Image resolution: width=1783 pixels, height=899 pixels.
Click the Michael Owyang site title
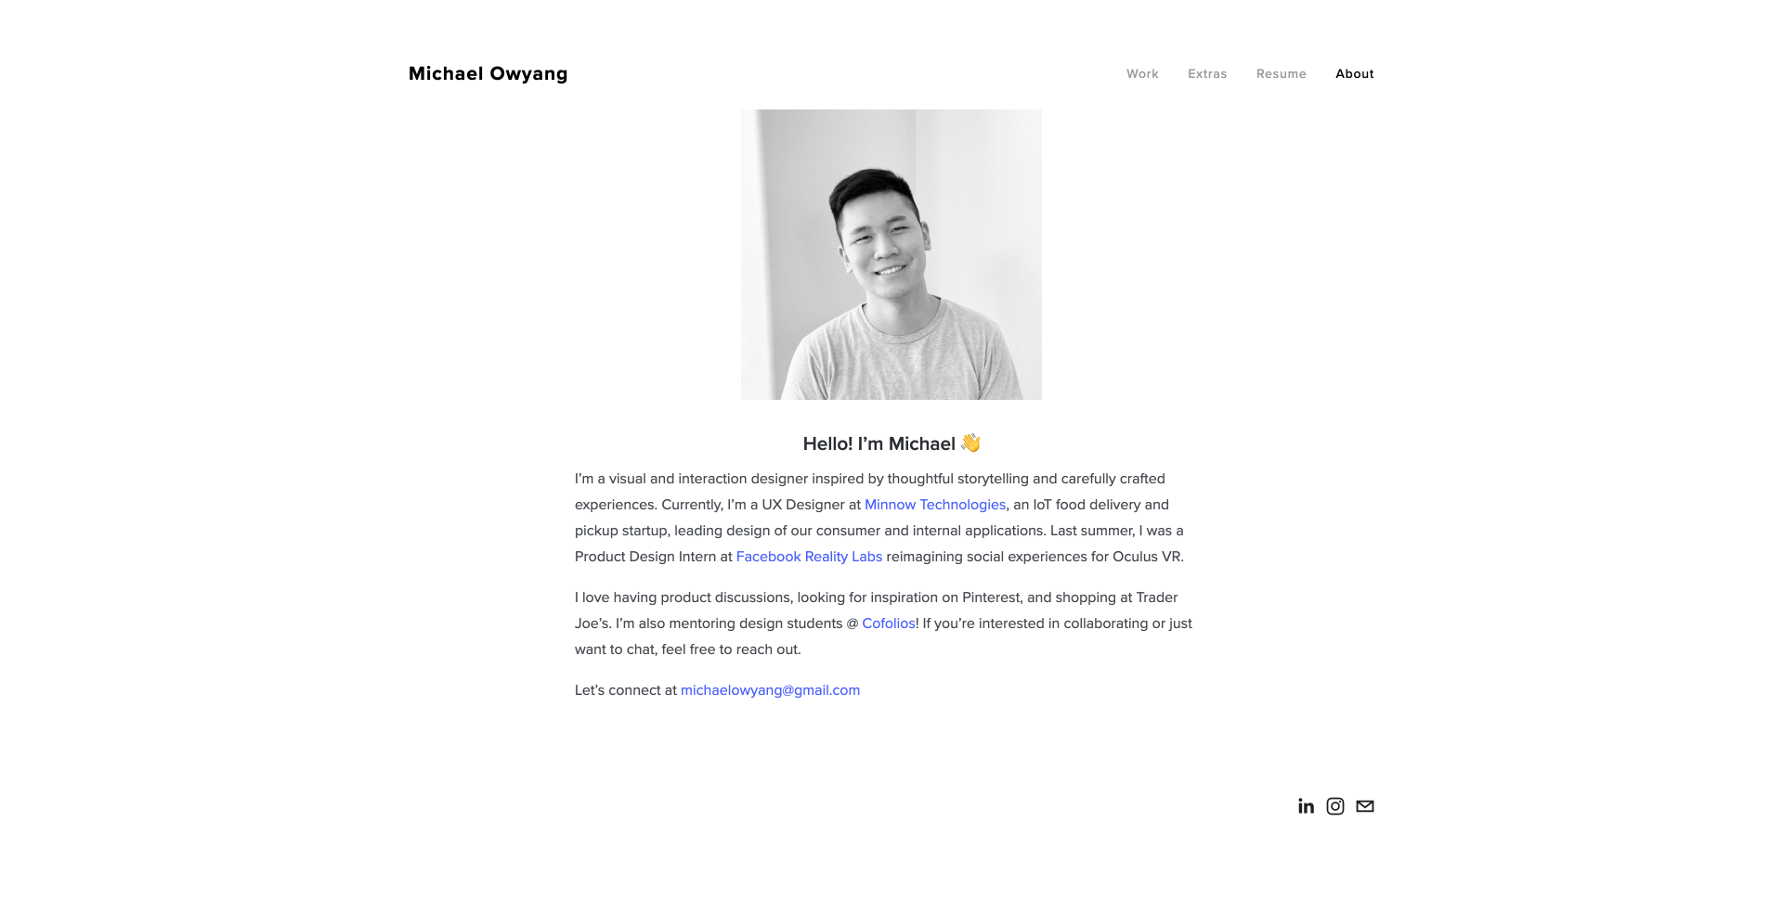(488, 74)
